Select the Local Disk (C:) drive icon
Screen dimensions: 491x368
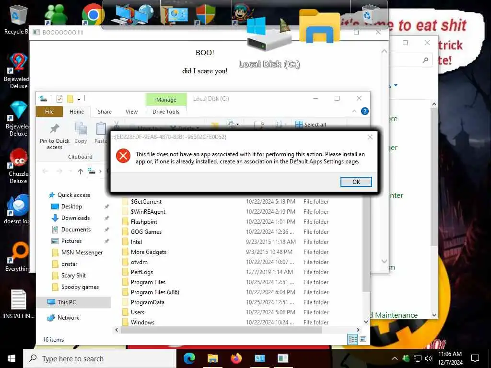pyautogui.click(x=269, y=42)
